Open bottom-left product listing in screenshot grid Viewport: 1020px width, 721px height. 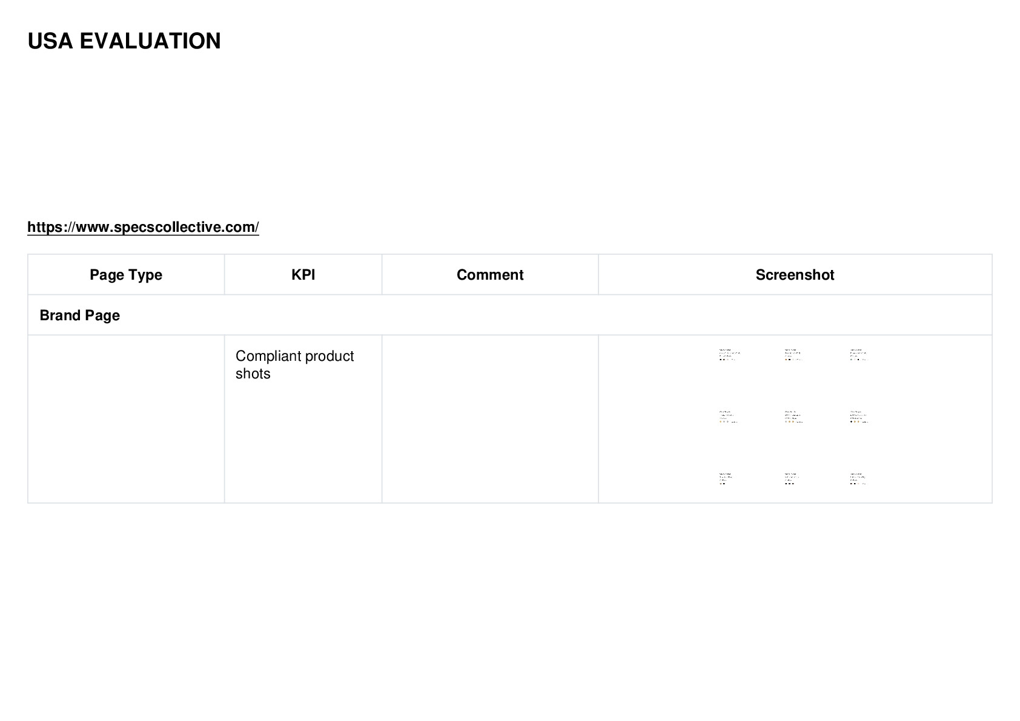click(x=729, y=479)
